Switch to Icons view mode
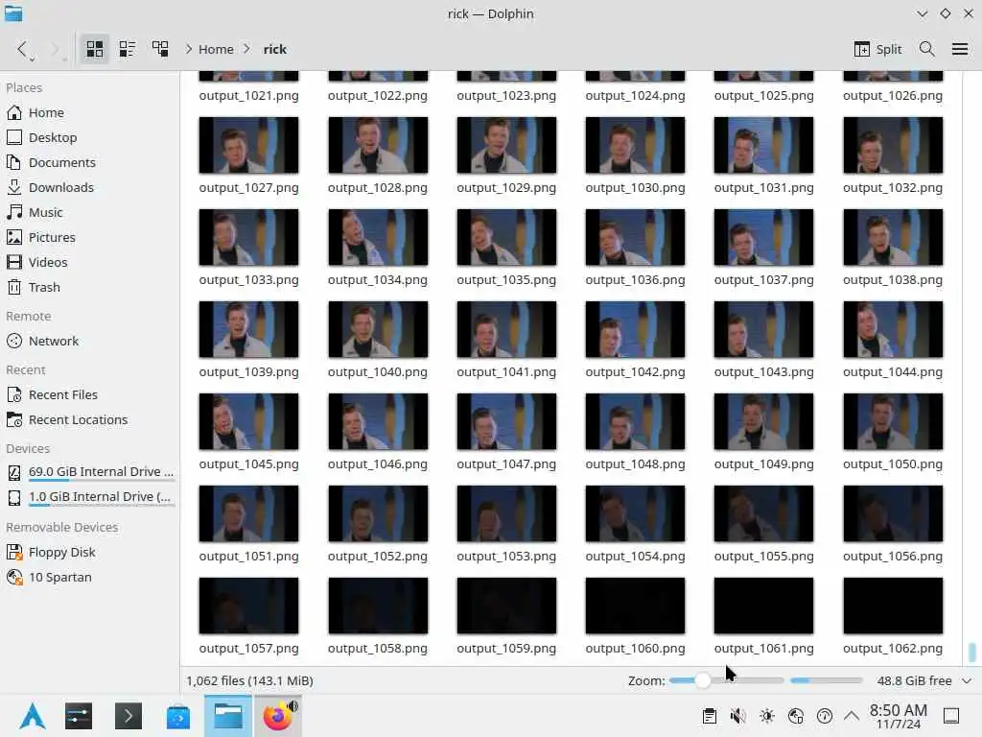The height and width of the screenshot is (737, 982). (x=95, y=49)
